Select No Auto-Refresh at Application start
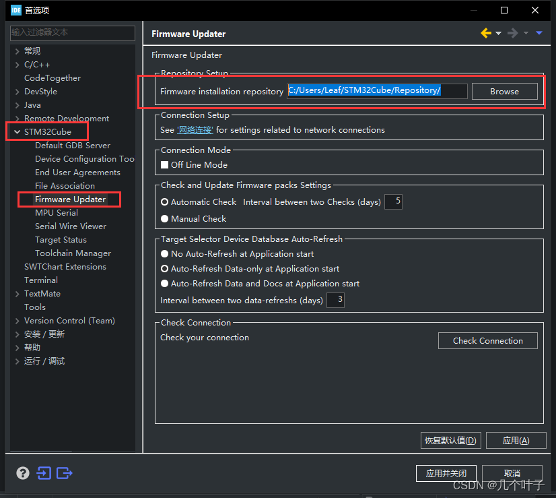 click(x=164, y=254)
